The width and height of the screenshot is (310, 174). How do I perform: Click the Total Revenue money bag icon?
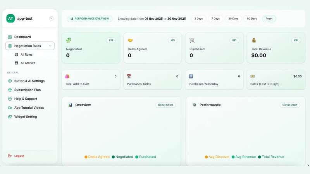(x=254, y=40)
